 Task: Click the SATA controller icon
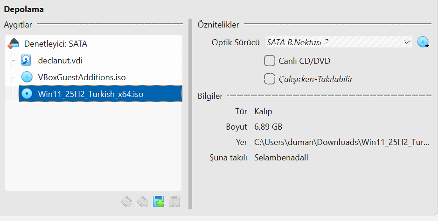coord(14,44)
